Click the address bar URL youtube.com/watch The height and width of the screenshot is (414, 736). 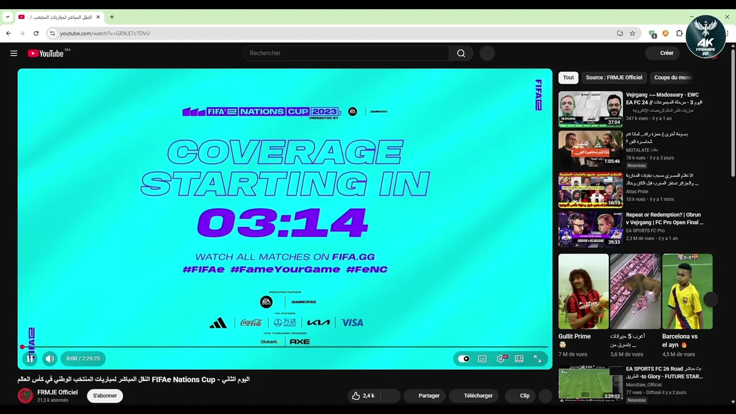105,33
